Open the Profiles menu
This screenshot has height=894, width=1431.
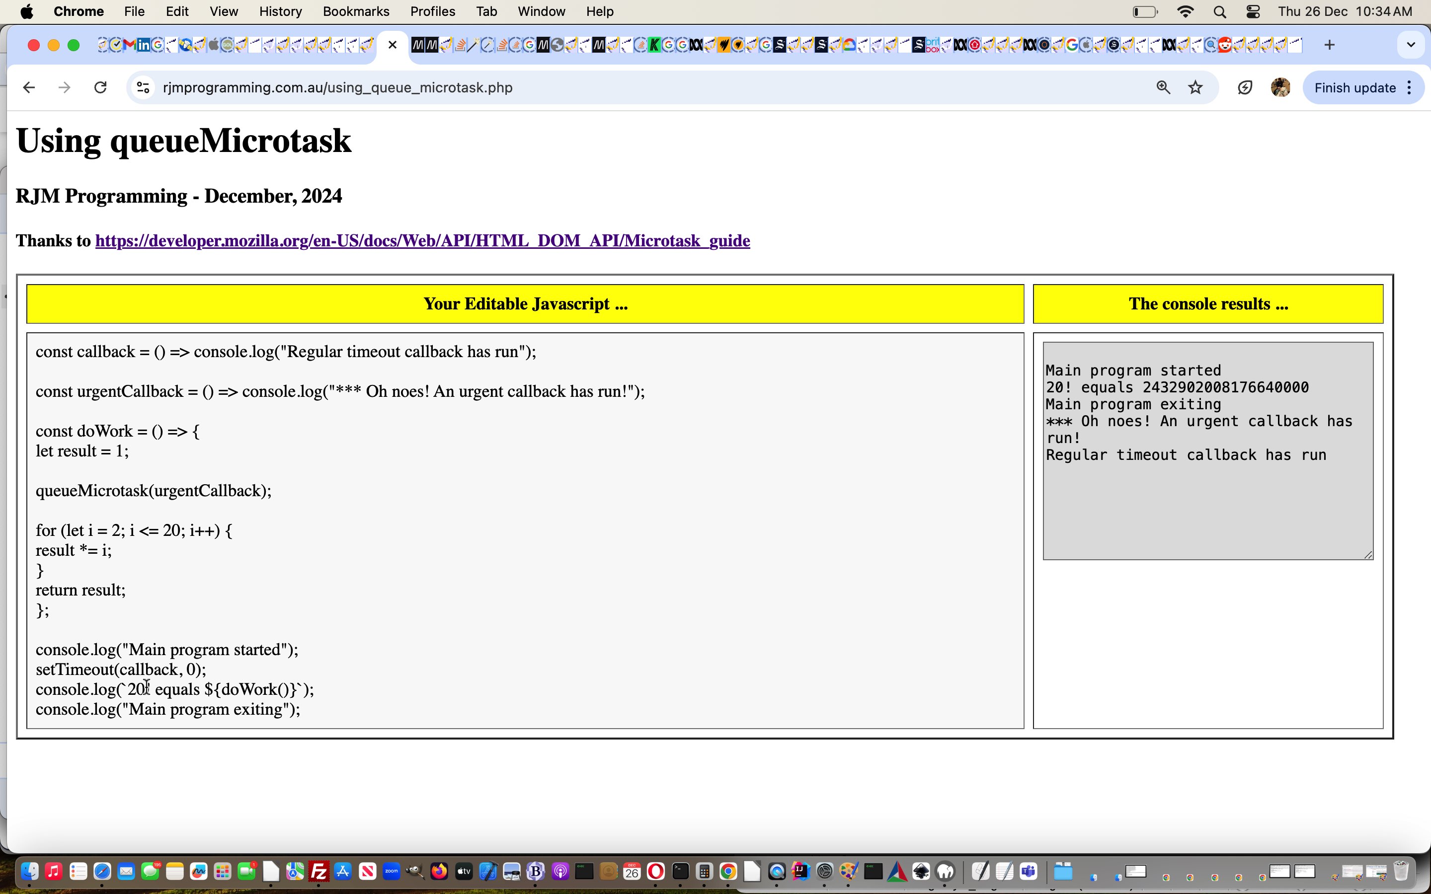coord(432,11)
